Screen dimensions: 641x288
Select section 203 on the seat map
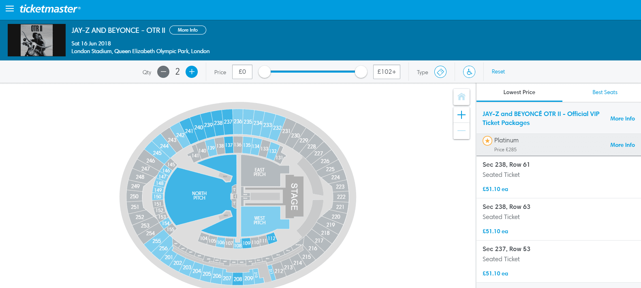[x=187, y=267]
